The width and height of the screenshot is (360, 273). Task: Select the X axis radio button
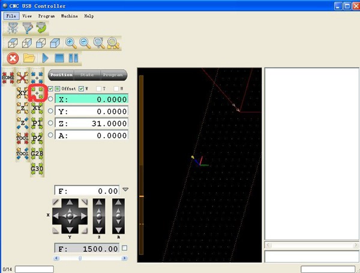click(50, 99)
